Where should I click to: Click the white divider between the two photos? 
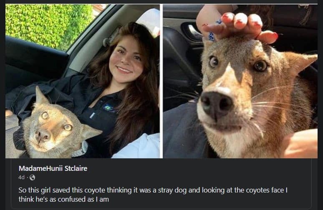click(x=161, y=81)
